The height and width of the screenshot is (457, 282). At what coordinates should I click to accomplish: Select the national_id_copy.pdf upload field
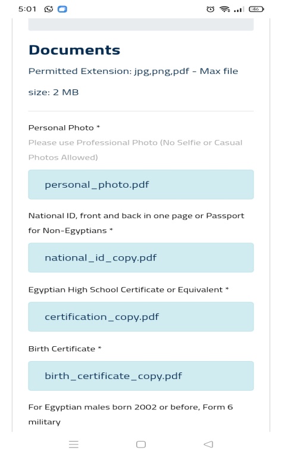[141, 257]
